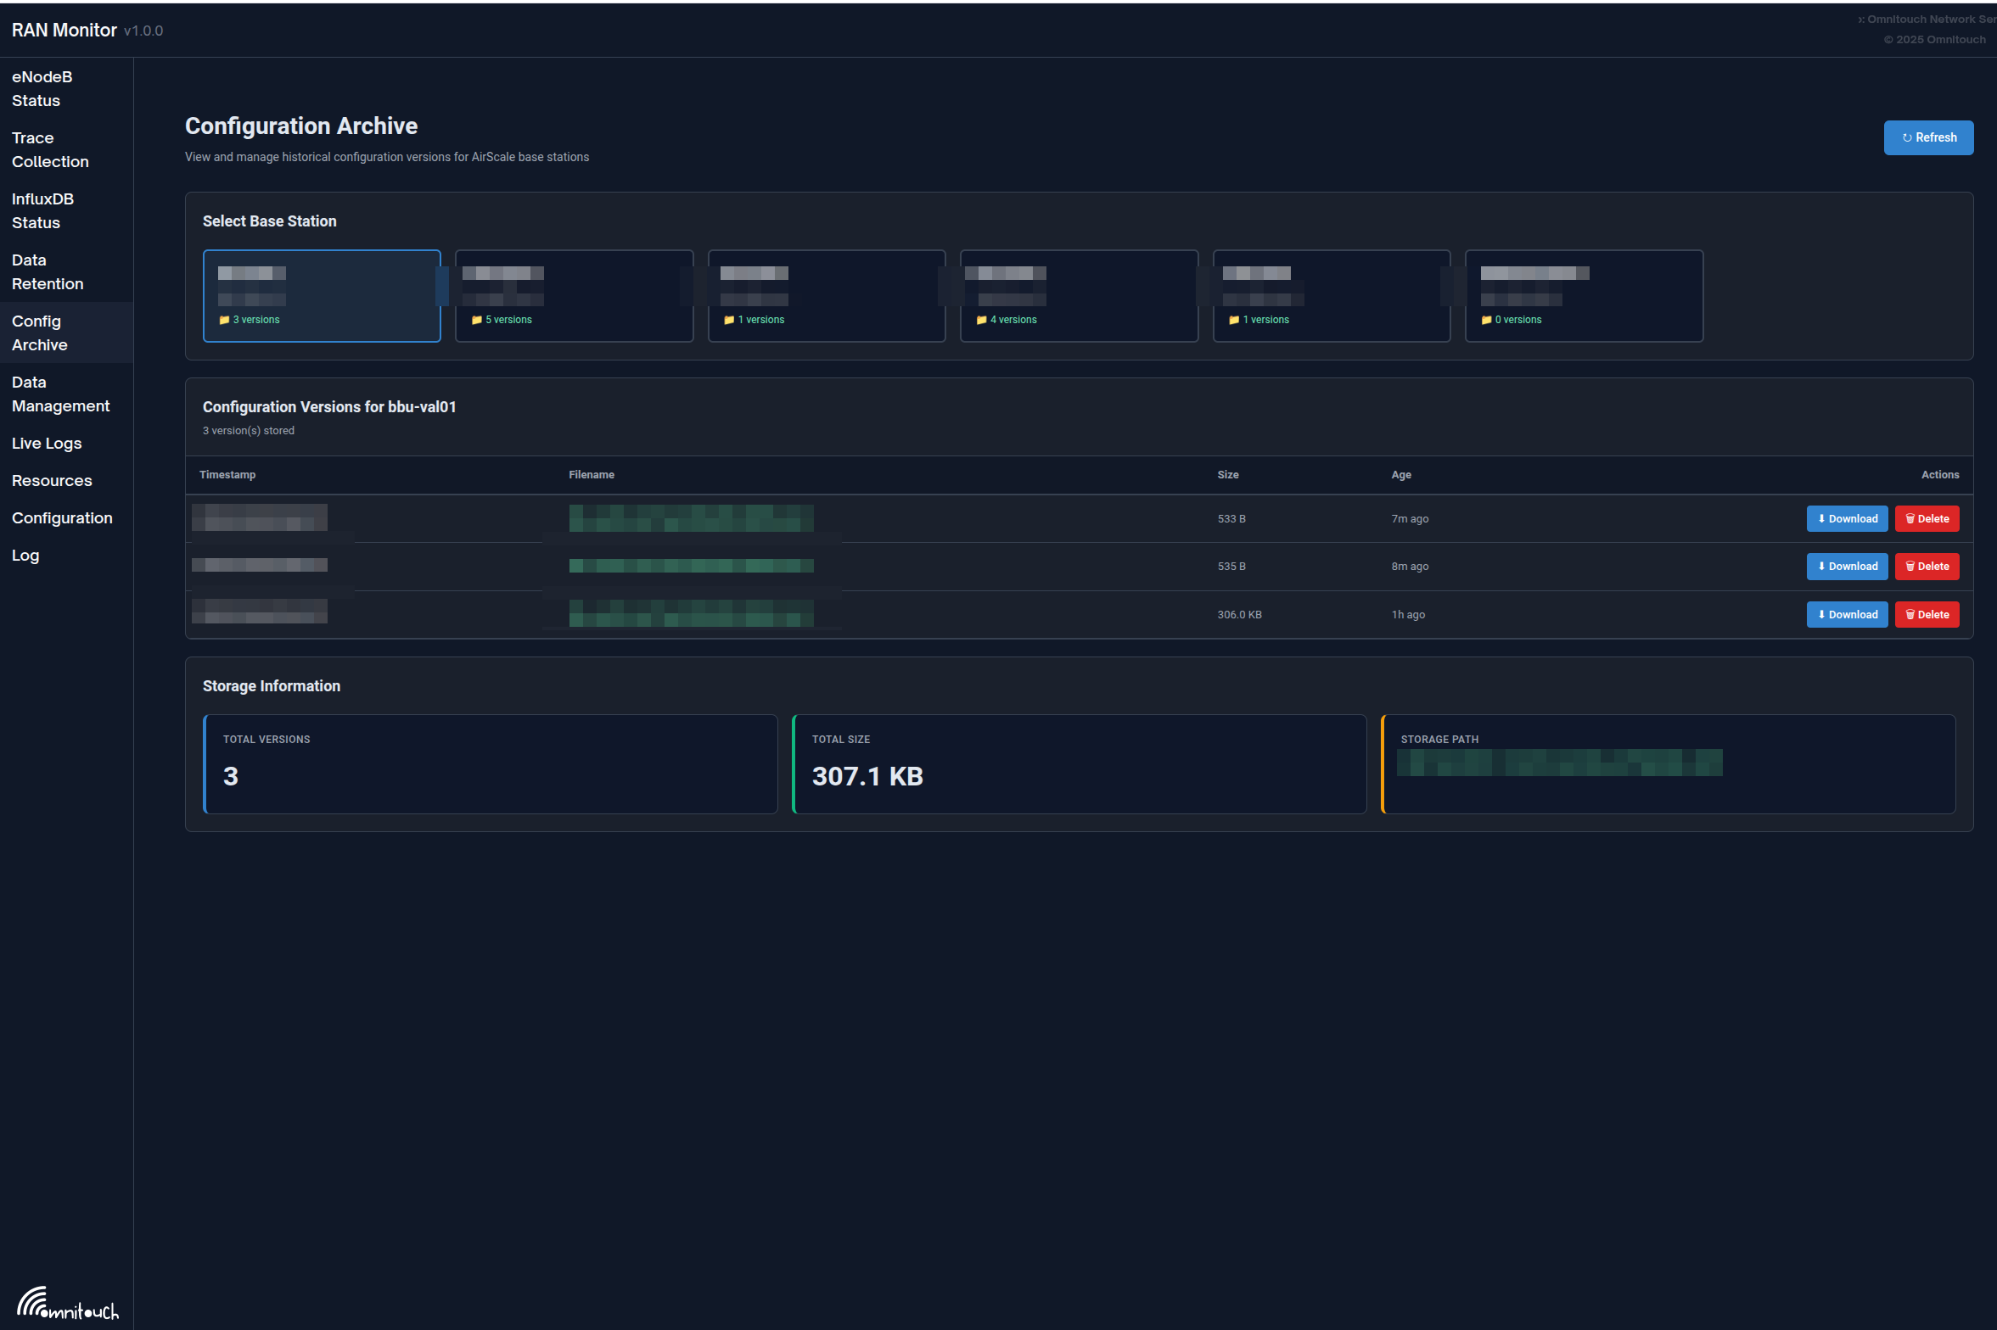Download the 535 B configuration version

(x=1848, y=566)
